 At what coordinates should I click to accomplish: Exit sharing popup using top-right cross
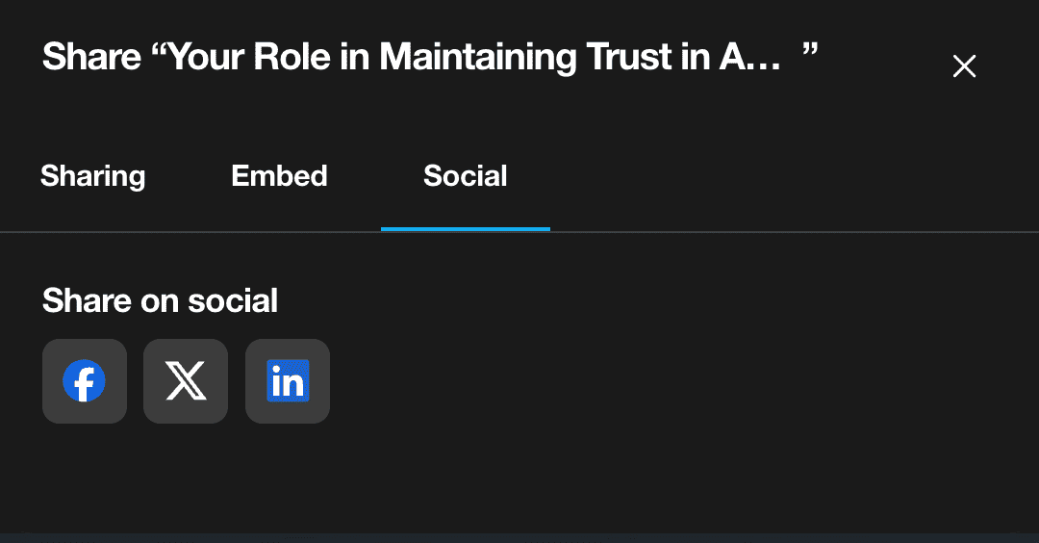click(x=964, y=66)
